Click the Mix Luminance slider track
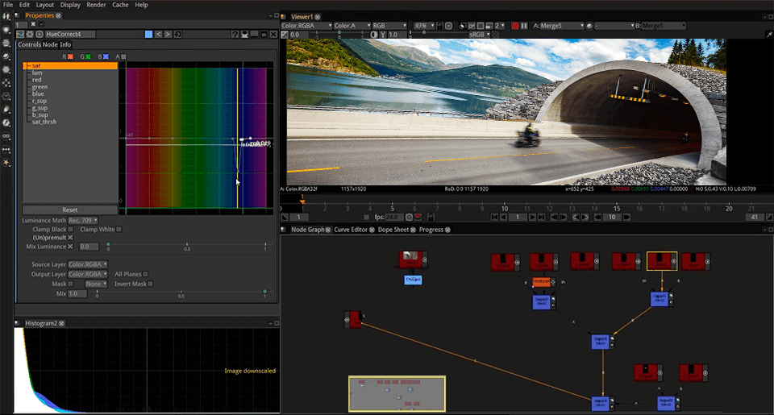 click(x=186, y=245)
